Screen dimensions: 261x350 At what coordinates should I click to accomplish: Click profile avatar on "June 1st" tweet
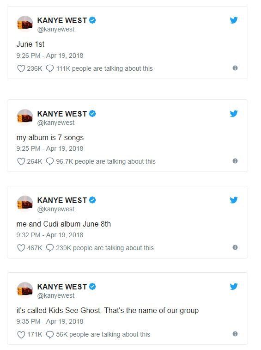25,24
